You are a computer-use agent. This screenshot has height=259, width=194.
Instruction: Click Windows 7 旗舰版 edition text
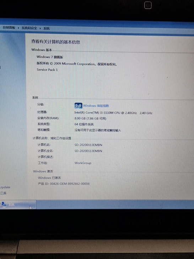50,57
